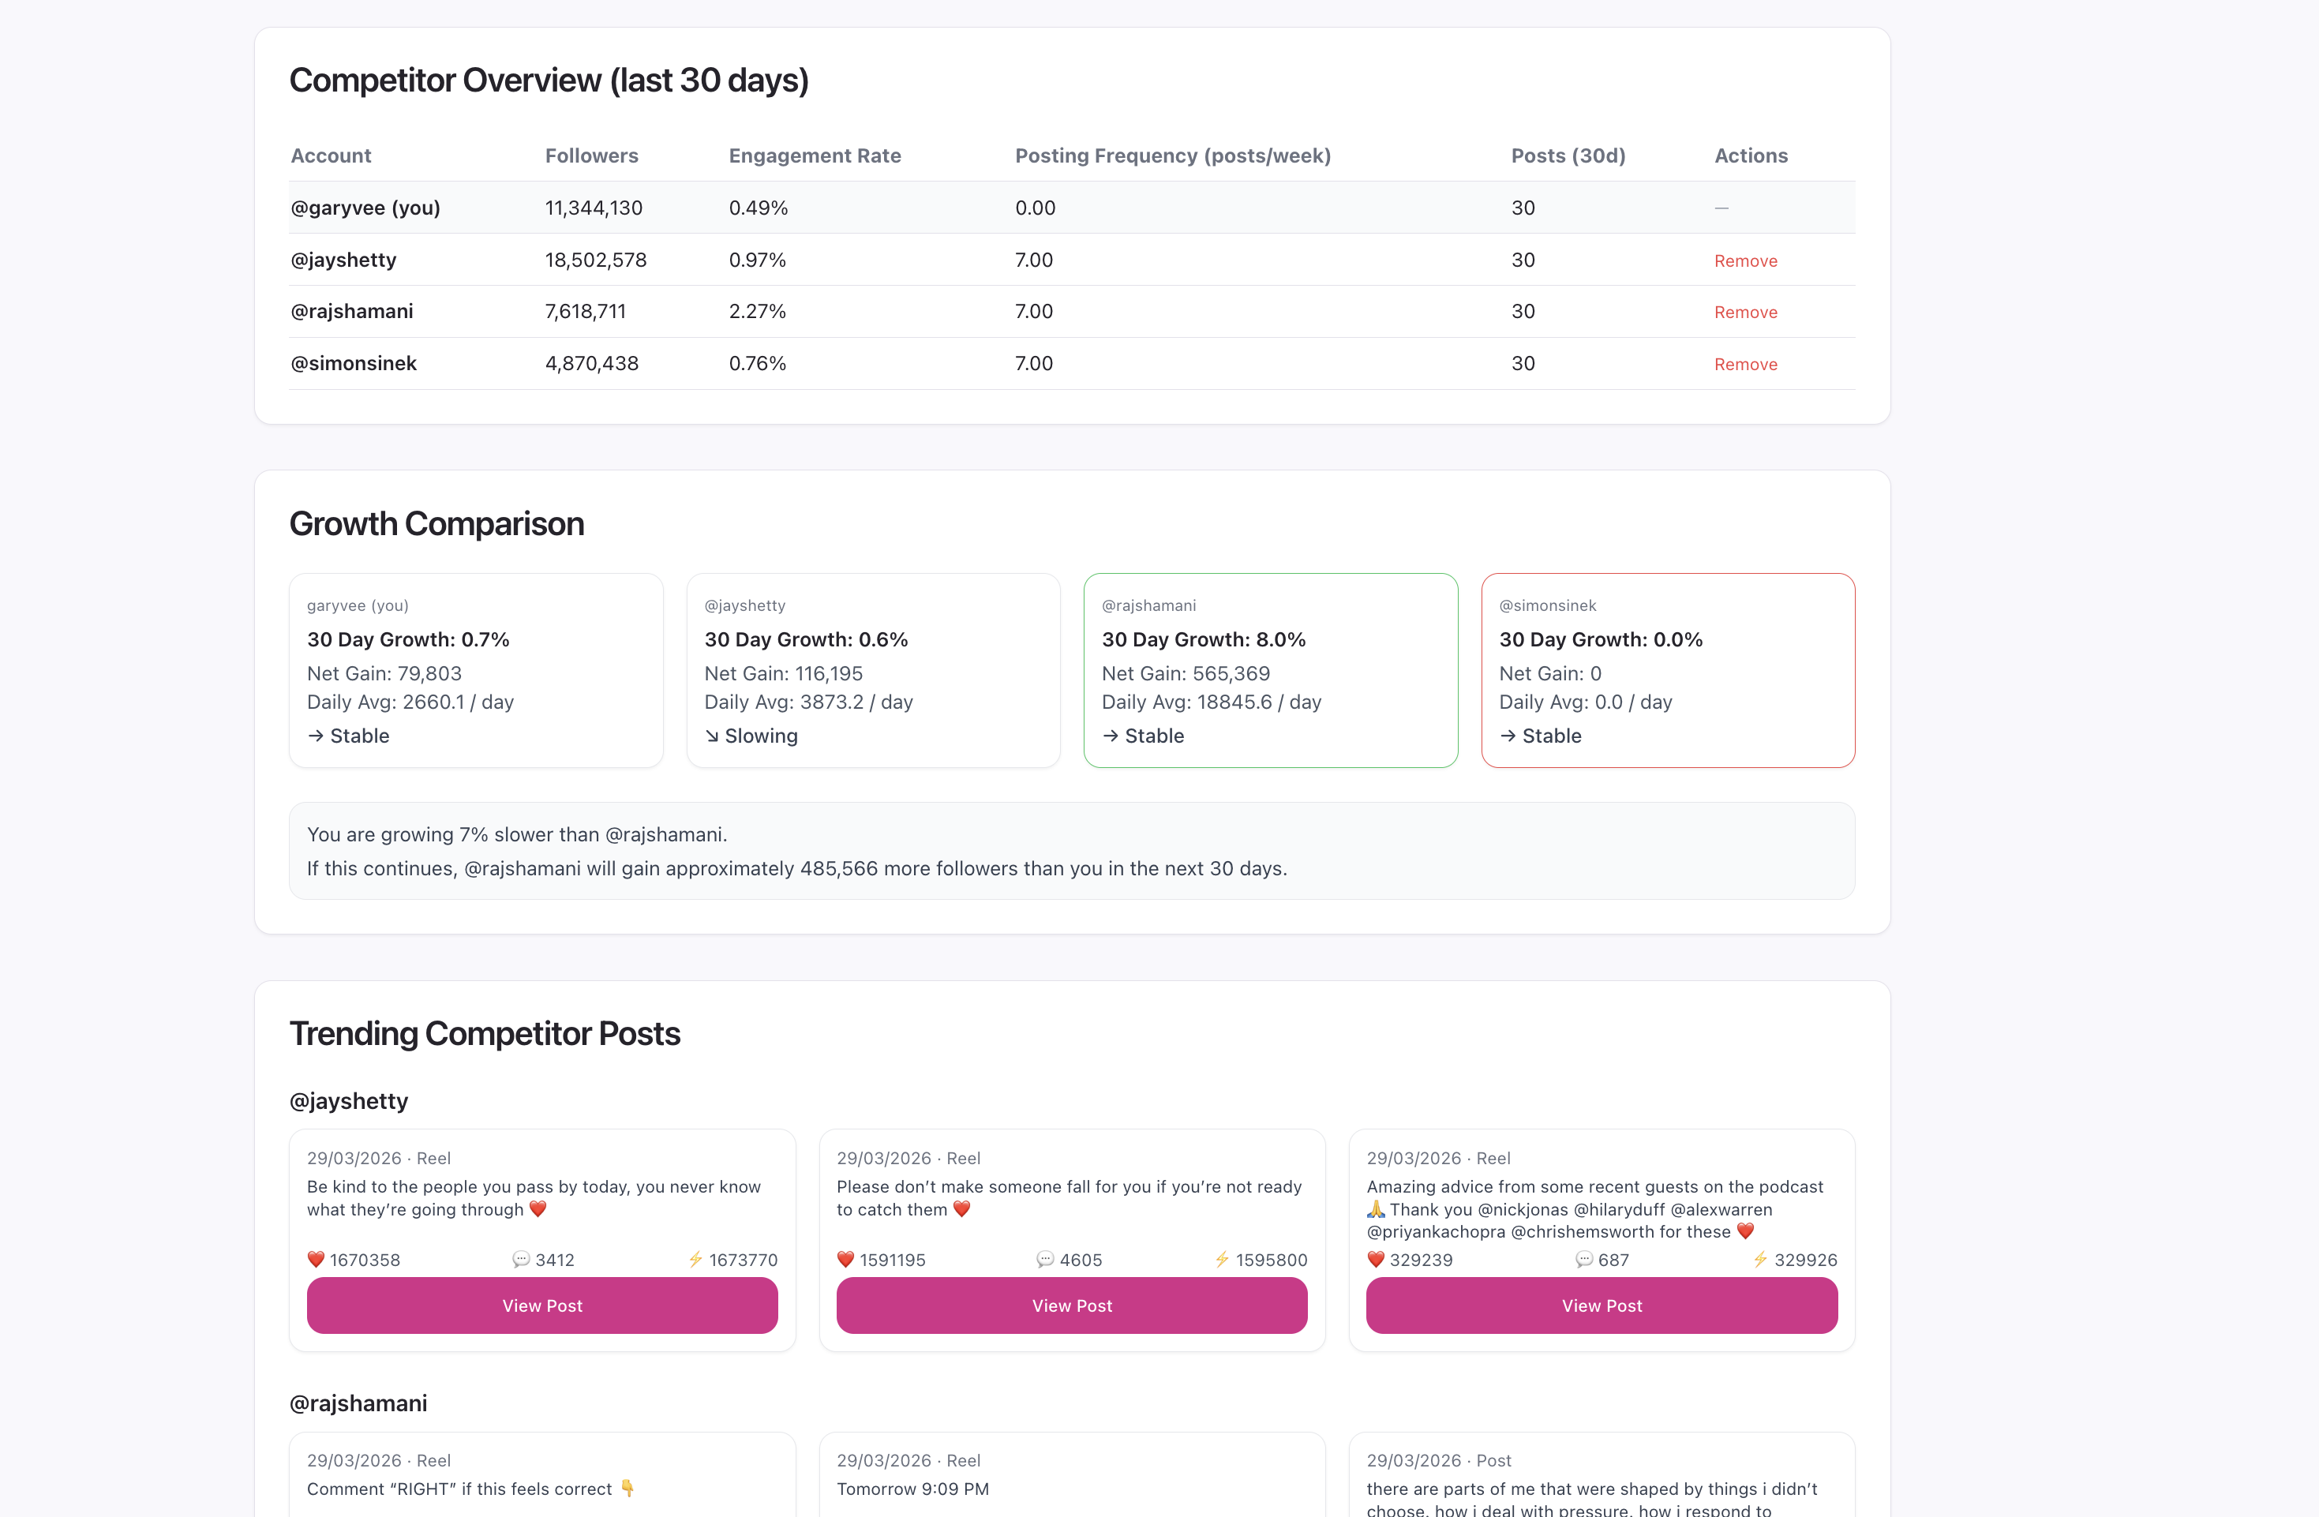The width and height of the screenshot is (2319, 1517).
Task: Remove the @simonsinek account
Action: pyautogui.click(x=1745, y=365)
